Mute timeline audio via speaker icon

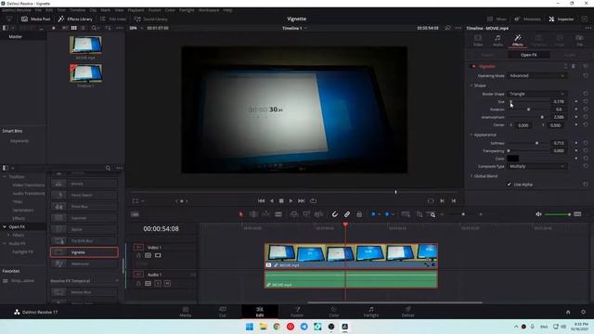[538, 214]
